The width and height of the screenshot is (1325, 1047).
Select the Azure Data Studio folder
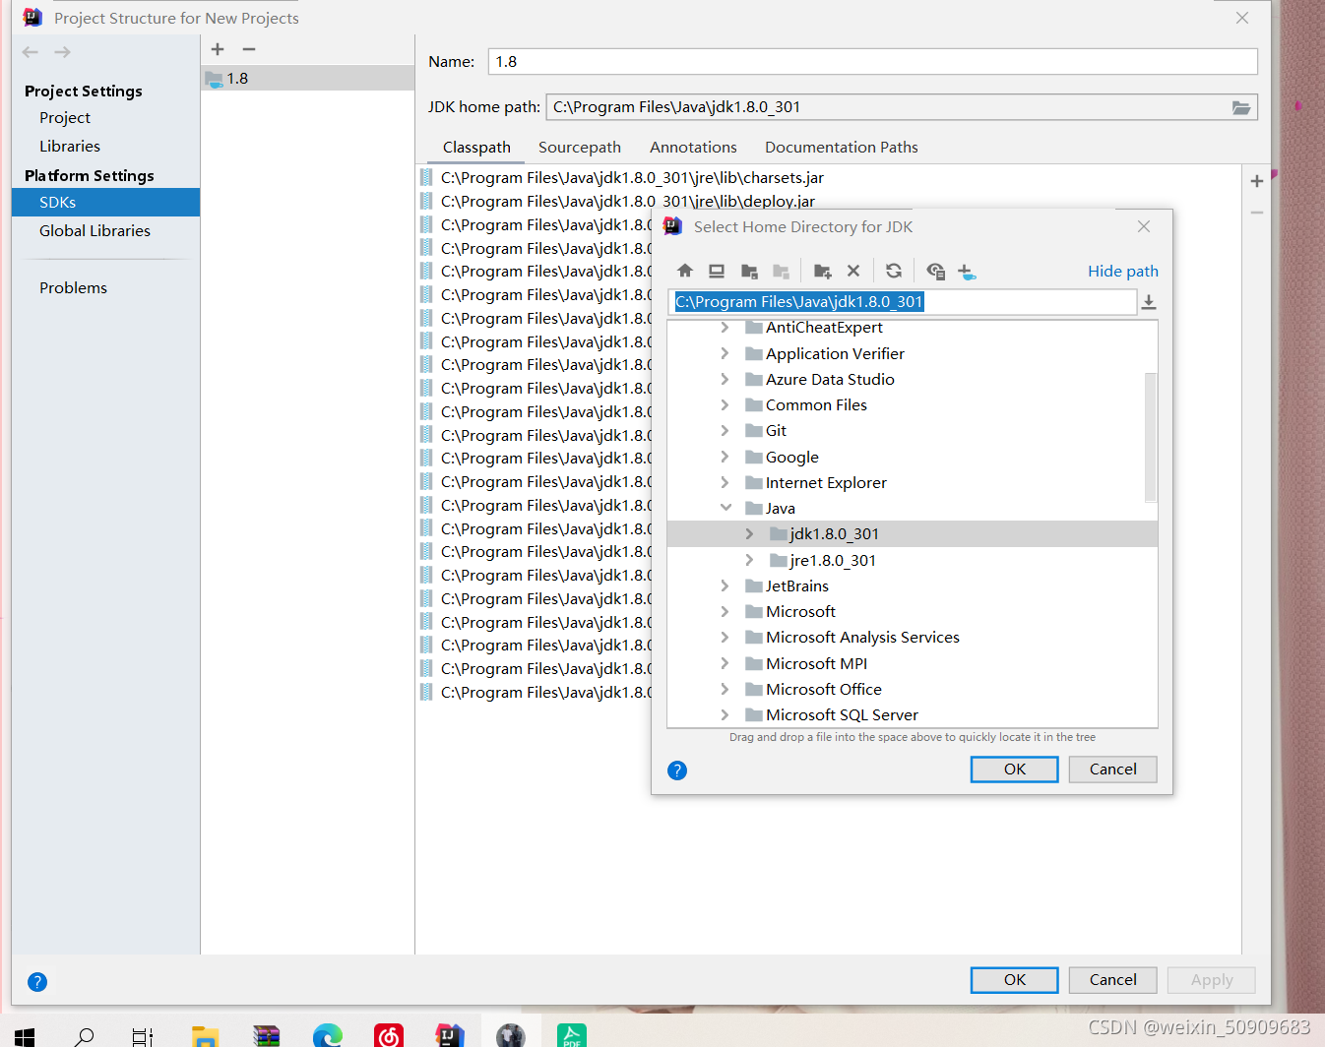pyautogui.click(x=830, y=379)
